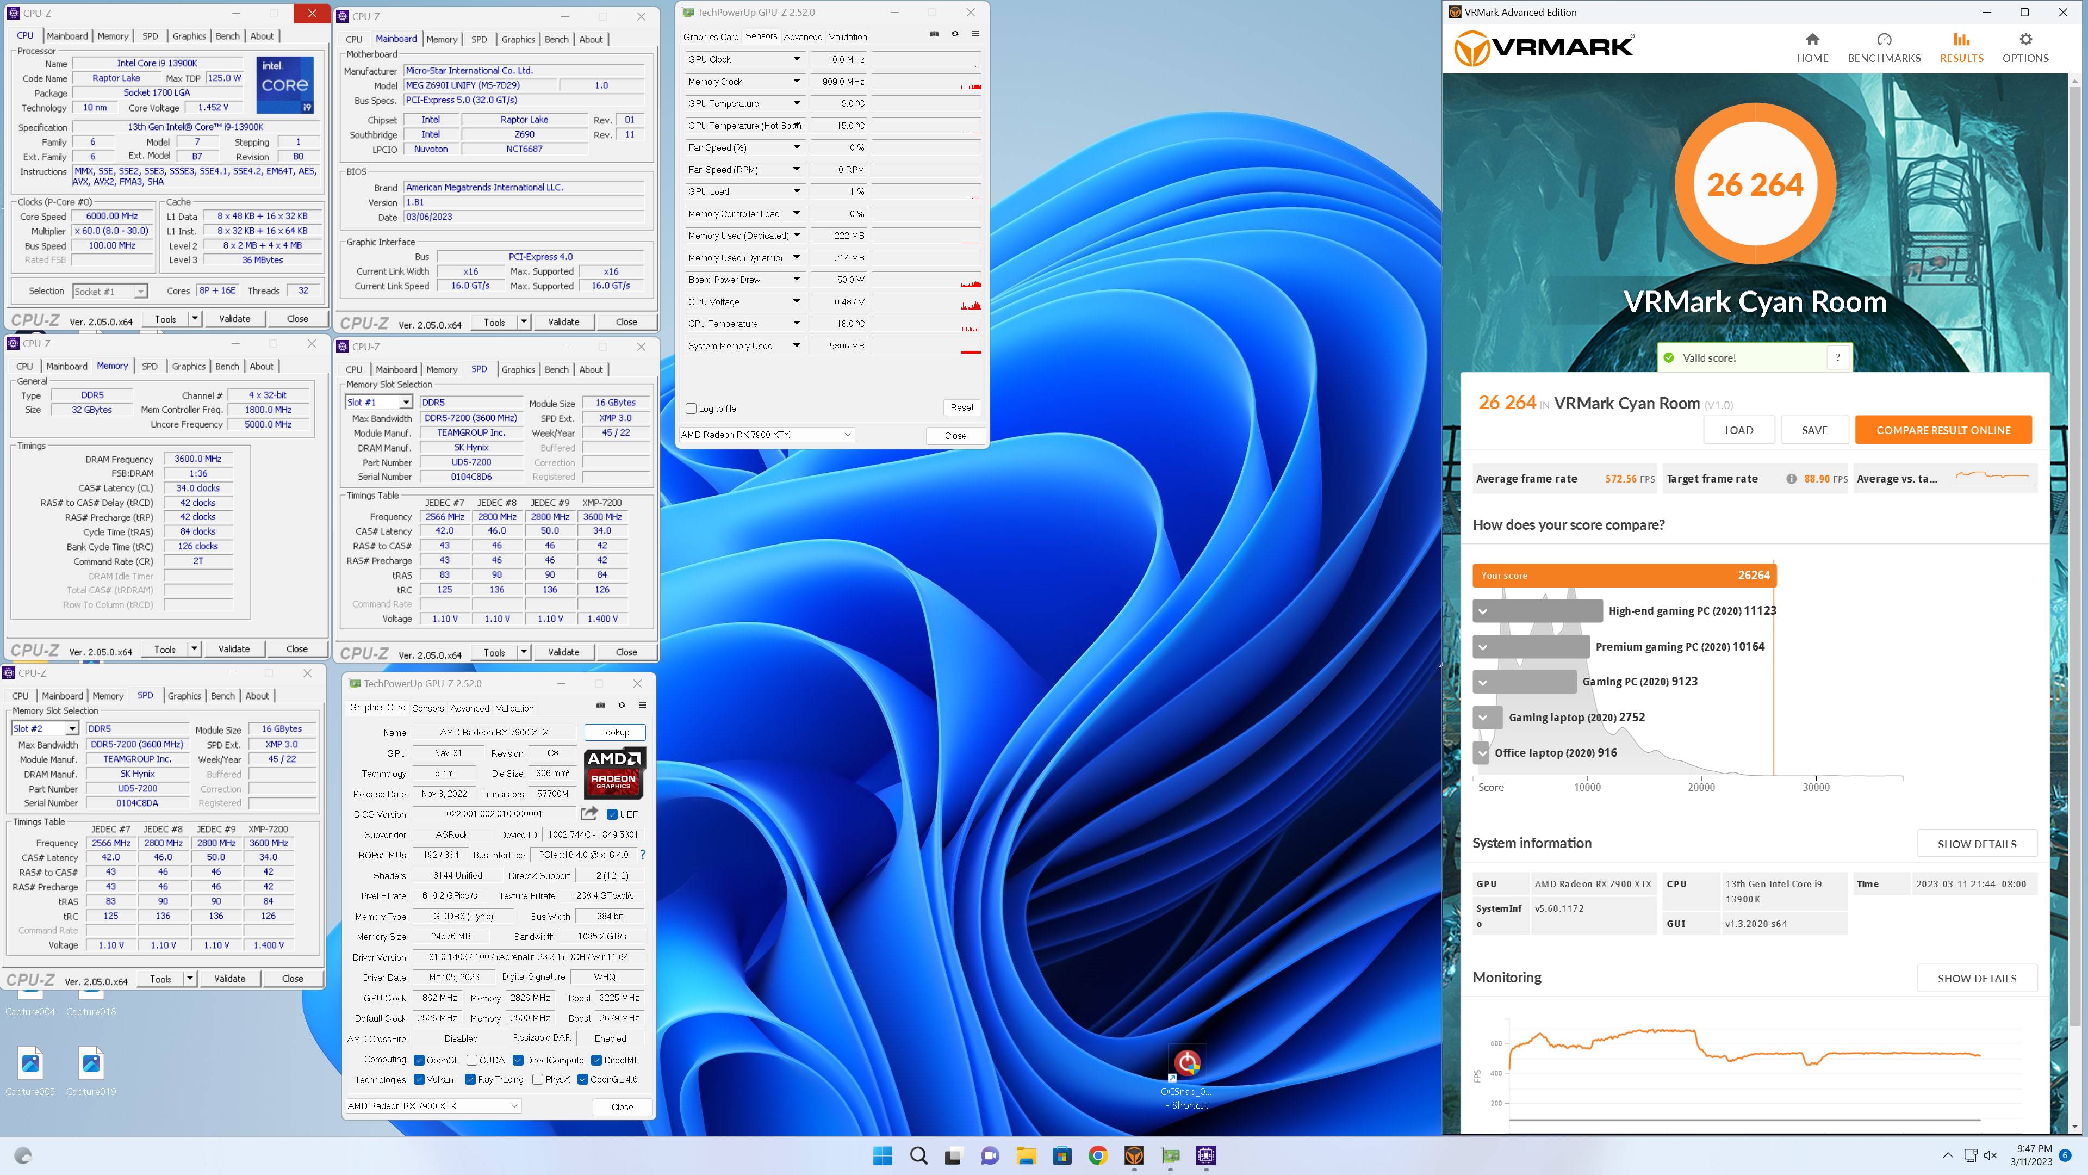Click SAVE in VRMark results
Image resolution: width=2088 pixels, height=1175 pixels.
pos(1814,430)
